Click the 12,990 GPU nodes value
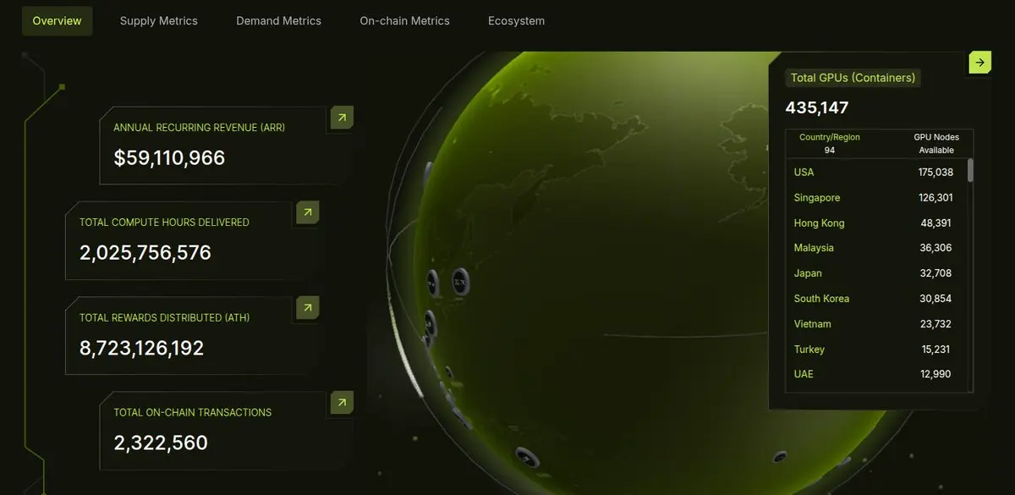 coord(937,374)
